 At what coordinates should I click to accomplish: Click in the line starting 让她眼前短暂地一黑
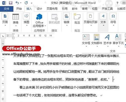[x=66, y=72]
